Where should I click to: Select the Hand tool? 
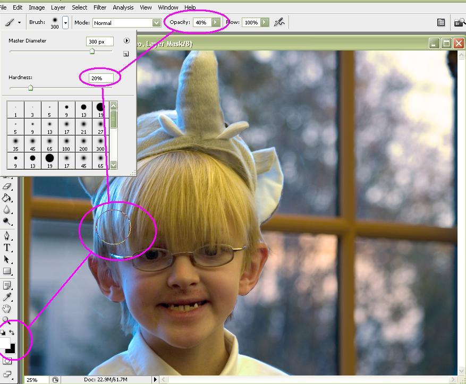click(x=7, y=309)
